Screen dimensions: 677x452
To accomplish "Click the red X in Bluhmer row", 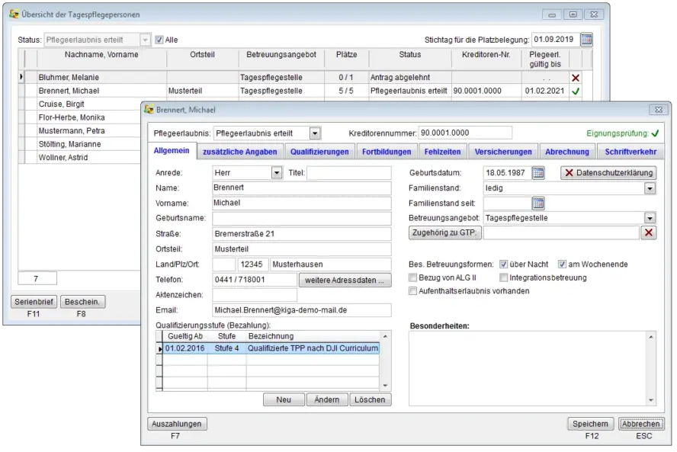I will point(575,78).
